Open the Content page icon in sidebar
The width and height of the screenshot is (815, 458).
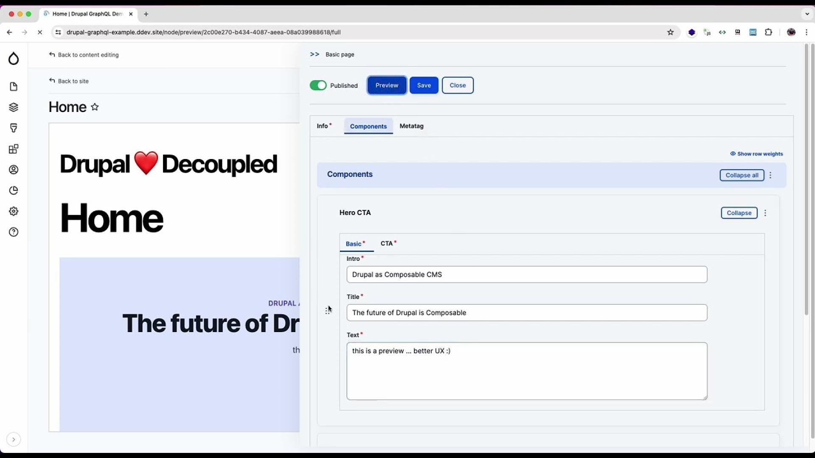[14, 87]
